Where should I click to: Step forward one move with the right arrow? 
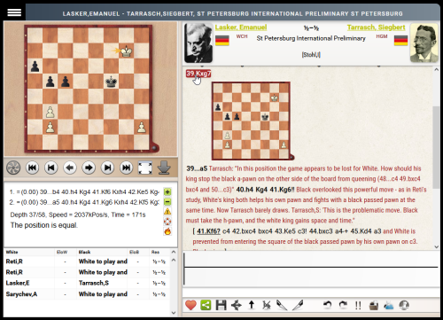coord(89,168)
